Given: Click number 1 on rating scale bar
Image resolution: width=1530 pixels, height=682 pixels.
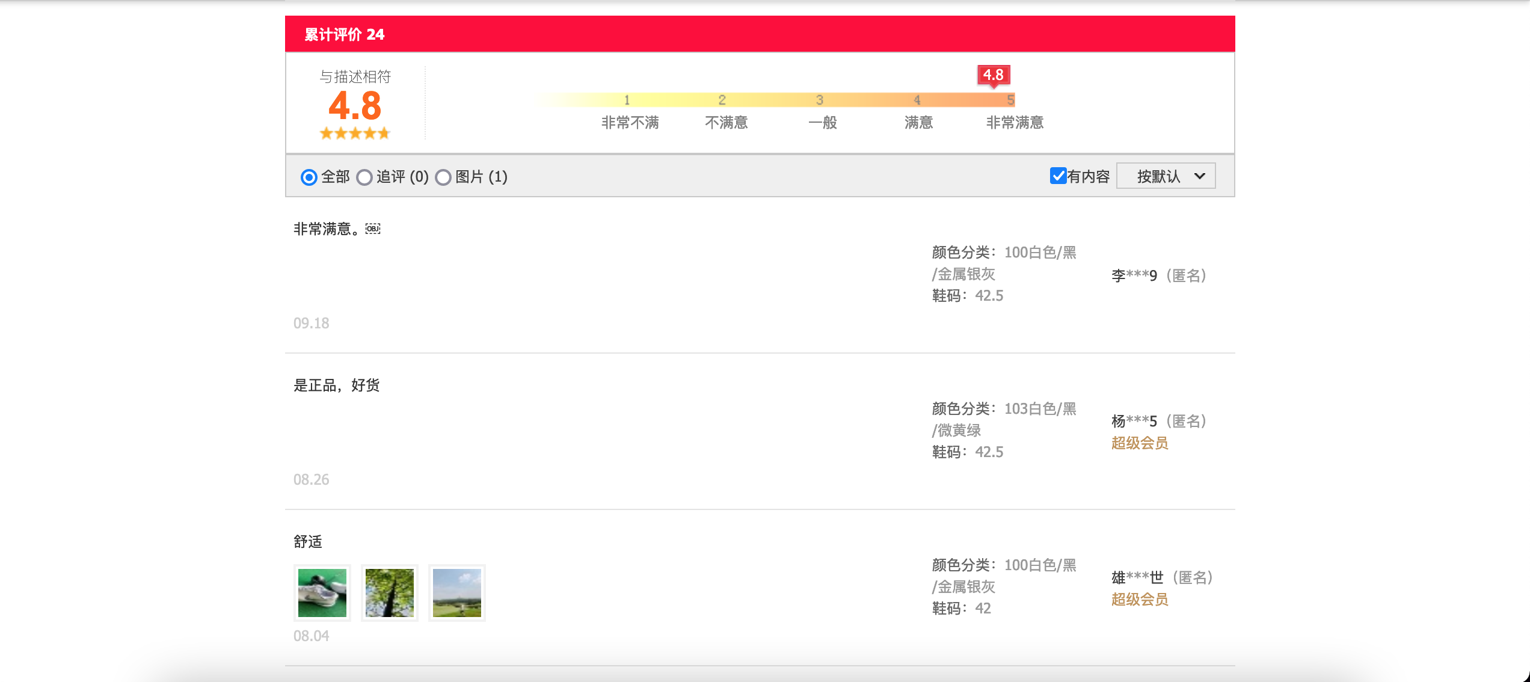Looking at the screenshot, I should (x=627, y=100).
